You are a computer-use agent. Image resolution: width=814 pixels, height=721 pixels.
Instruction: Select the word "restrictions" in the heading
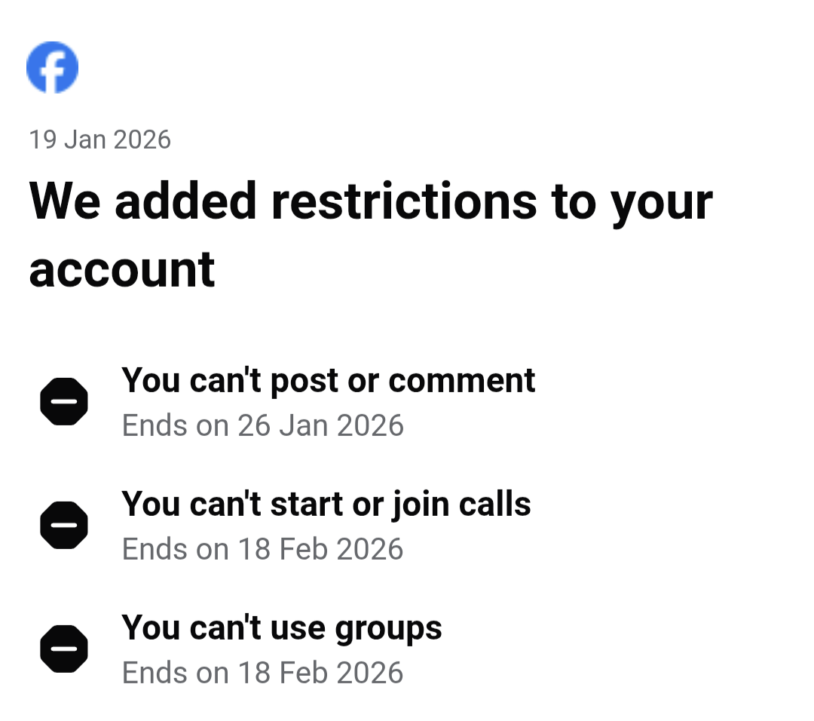tap(404, 201)
